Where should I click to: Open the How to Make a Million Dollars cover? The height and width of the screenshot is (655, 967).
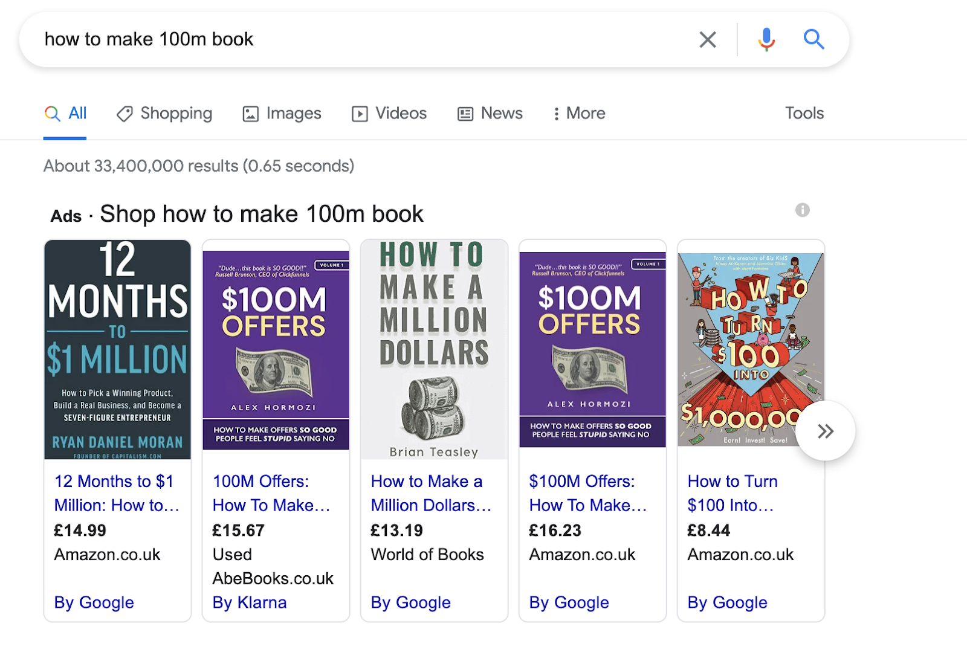click(x=434, y=349)
